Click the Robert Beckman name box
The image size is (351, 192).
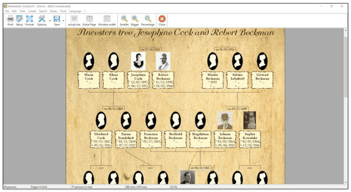click(163, 80)
